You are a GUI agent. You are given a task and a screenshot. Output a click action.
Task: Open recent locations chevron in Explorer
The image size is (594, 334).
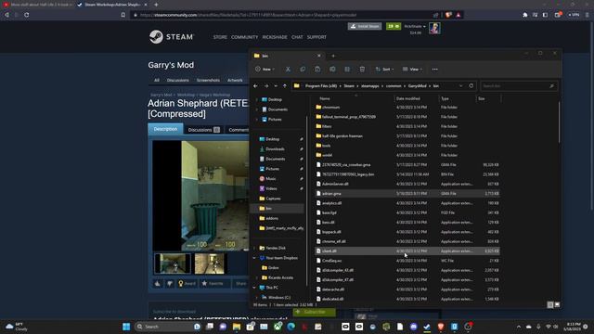click(276, 86)
